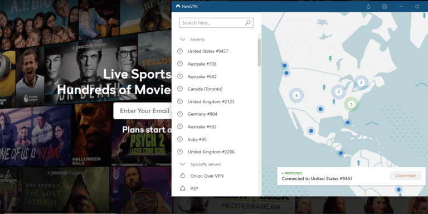Connect to Canada (Toronto)
428x214 pixels.
click(205, 89)
